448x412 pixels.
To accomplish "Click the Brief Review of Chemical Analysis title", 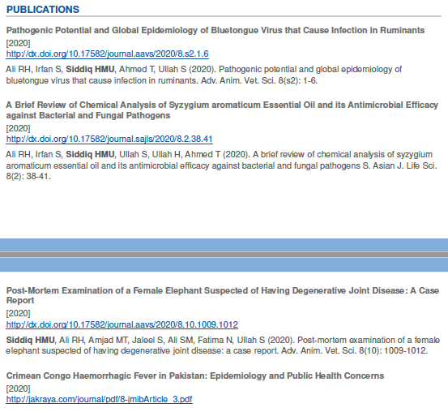I will click(x=222, y=110).
